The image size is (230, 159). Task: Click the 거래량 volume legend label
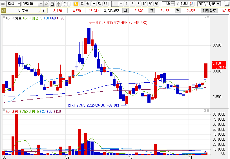point(13,111)
